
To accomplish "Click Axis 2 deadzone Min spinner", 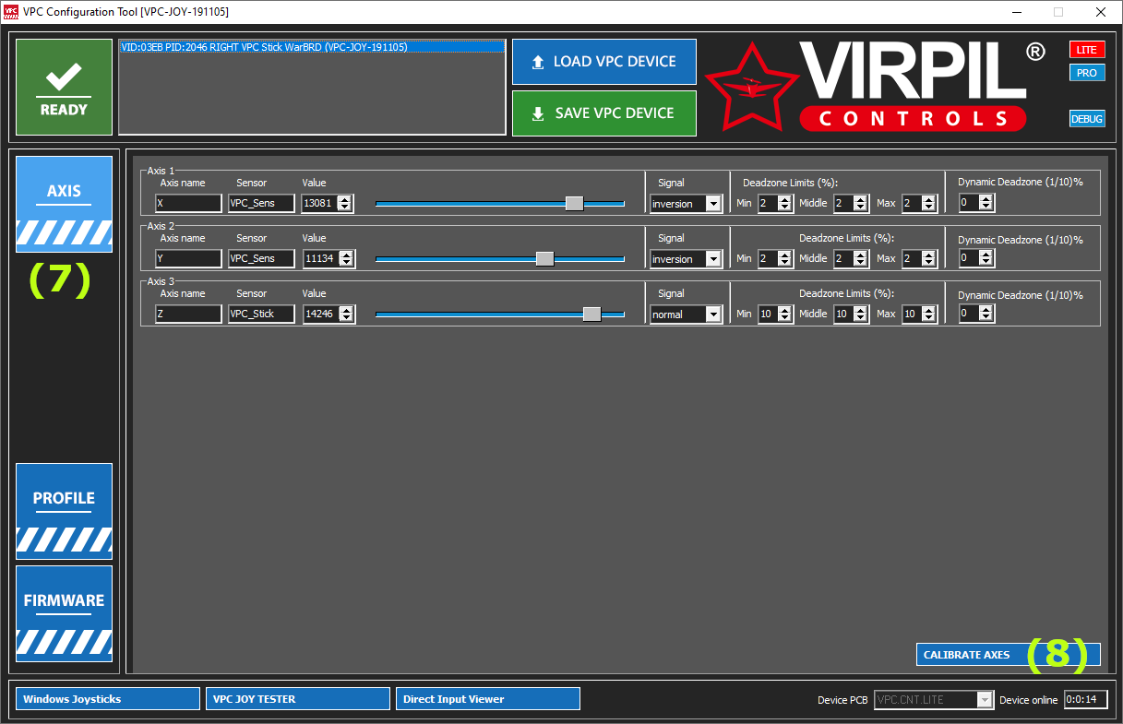I will (775, 259).
